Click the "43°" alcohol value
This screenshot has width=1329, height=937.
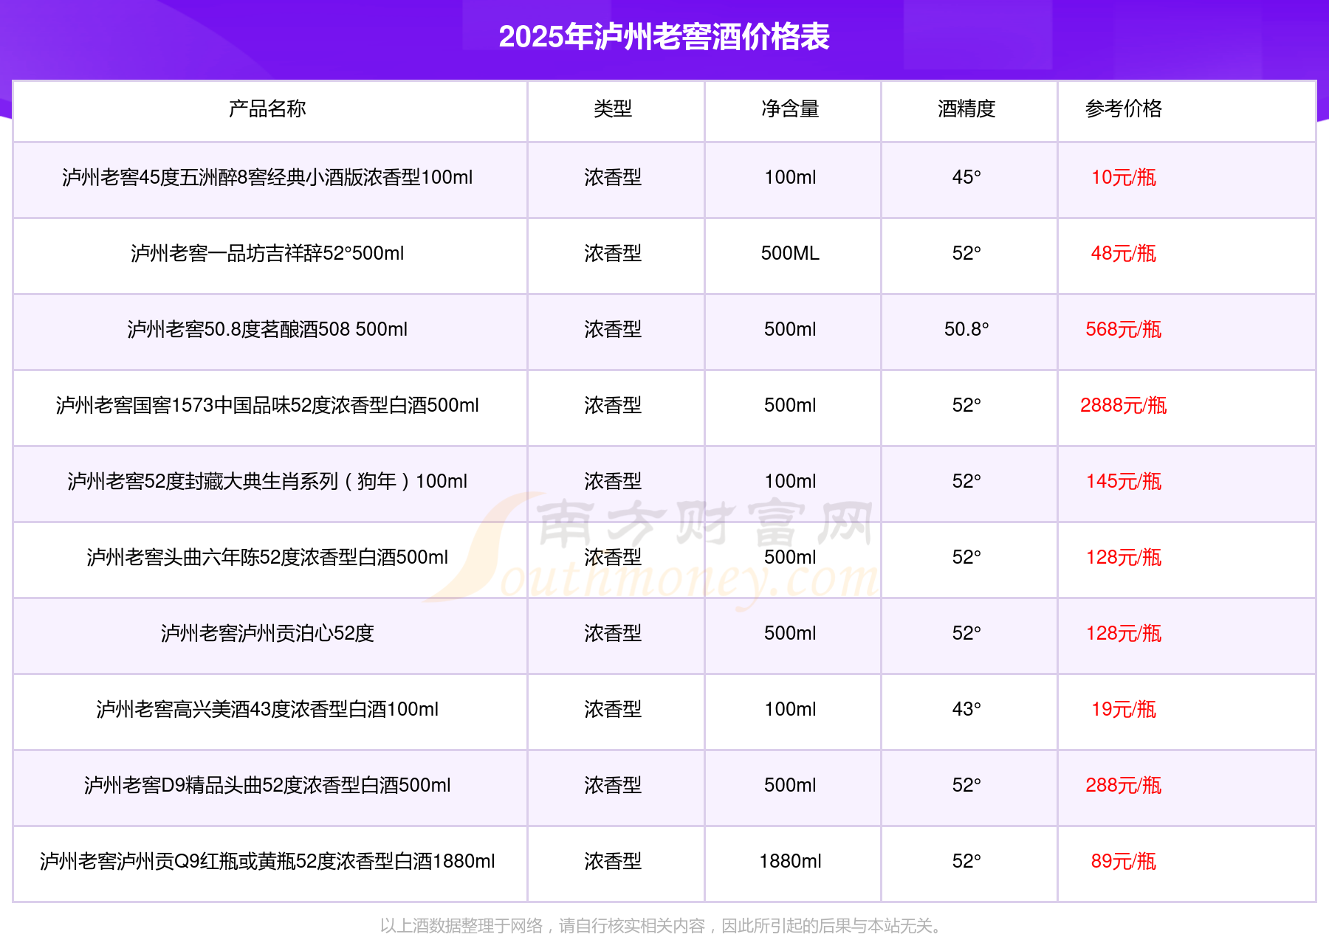966,709
